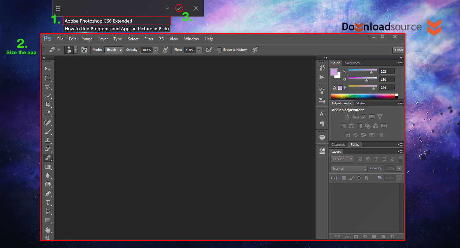Select the Blur tool

pyautogui.click(x=48, y=175)
